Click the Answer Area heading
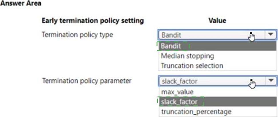Viewport: 278px width, 117px height. [21, 3]
